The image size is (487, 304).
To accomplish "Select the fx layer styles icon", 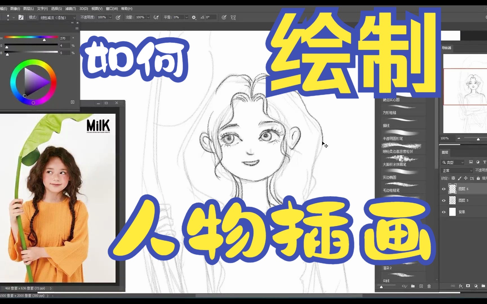I will pos(461,286).
